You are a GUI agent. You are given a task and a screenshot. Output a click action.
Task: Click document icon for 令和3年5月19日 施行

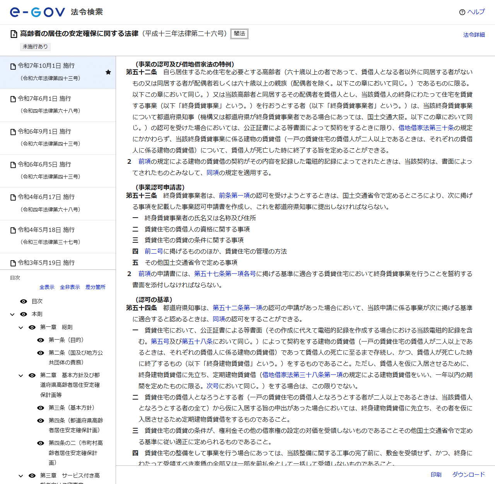click(x=13, y=263)
